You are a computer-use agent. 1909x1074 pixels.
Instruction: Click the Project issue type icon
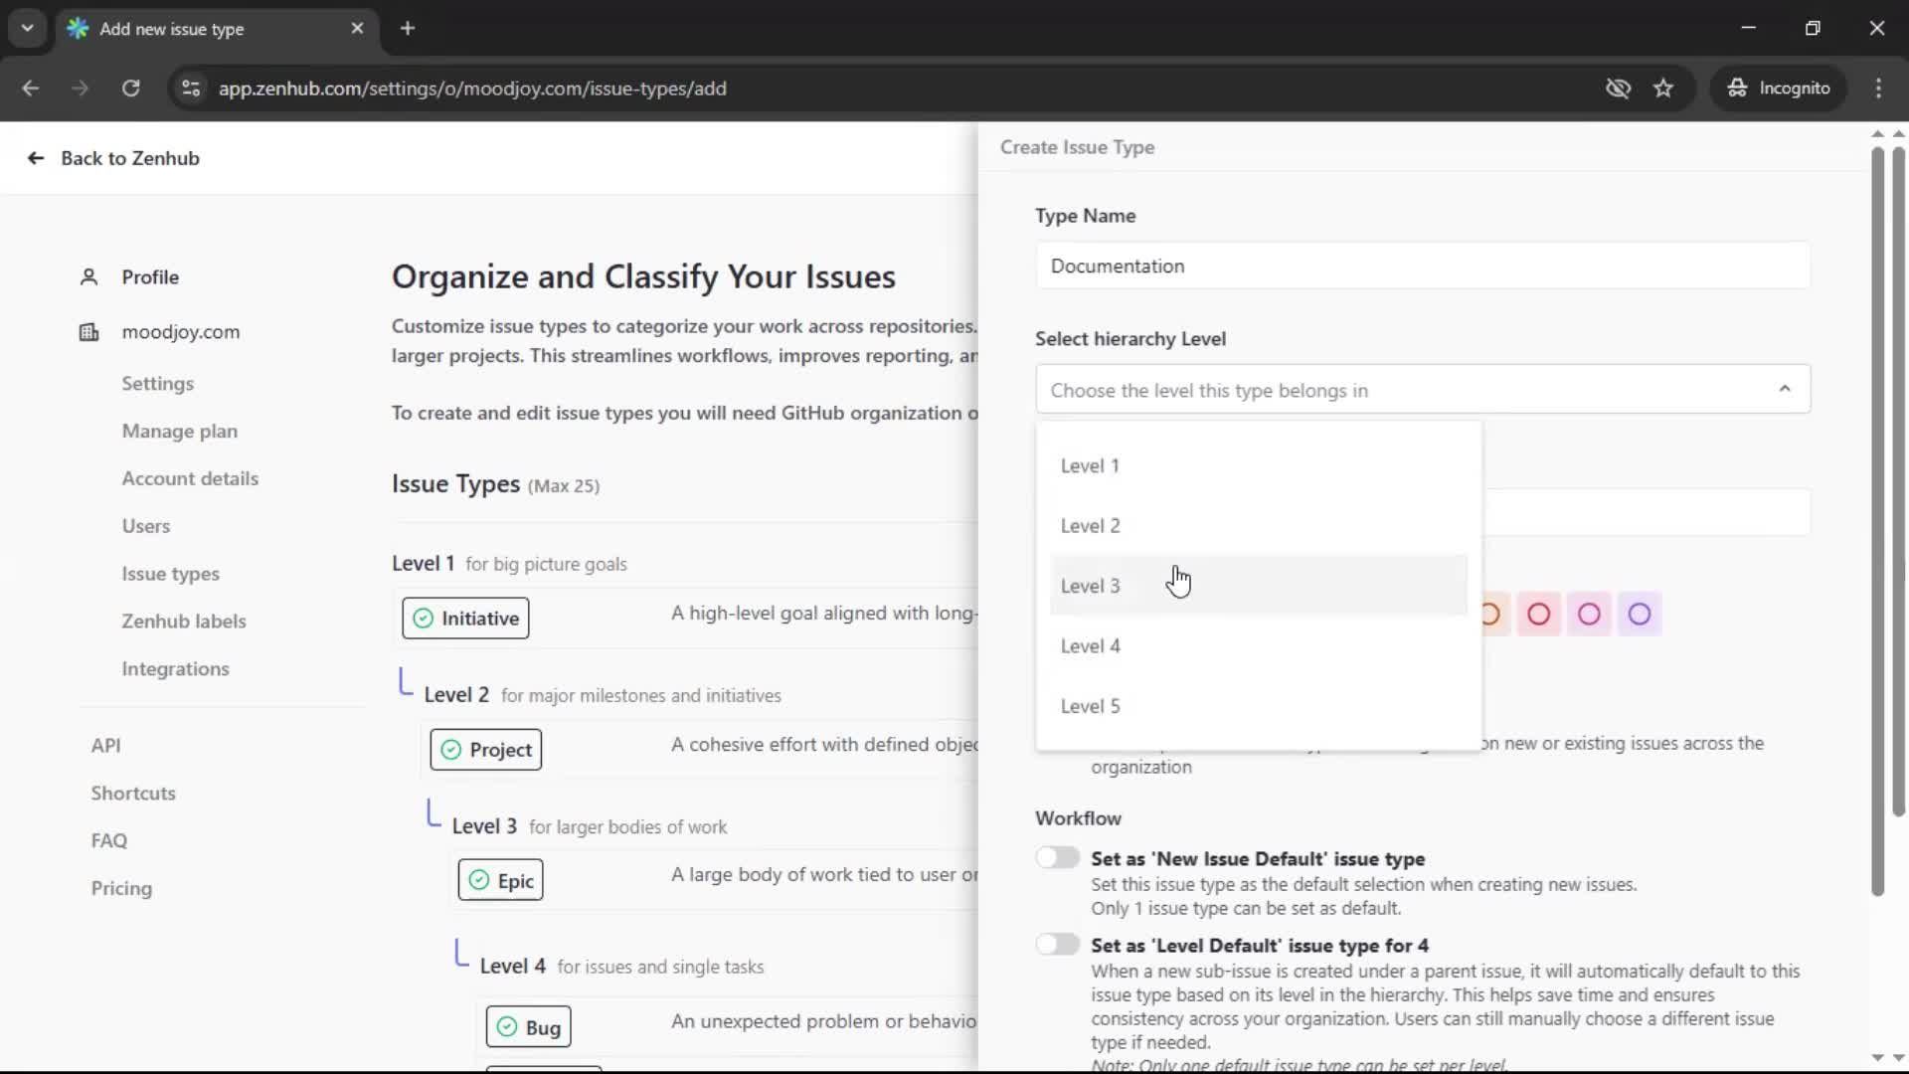pos(450,750)
